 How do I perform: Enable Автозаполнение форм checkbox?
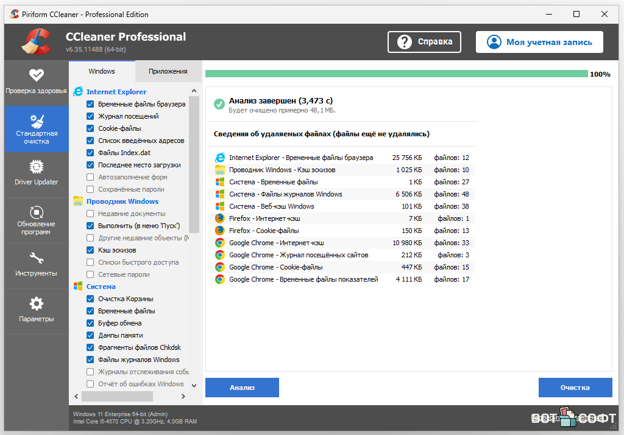pos(90,177)
